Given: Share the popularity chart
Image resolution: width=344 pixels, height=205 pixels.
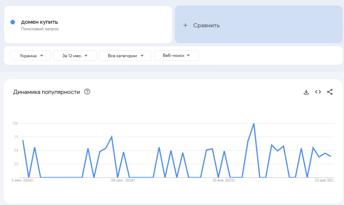Looking at the screenshot, I should pyautogui.click(x=330, y=92).
